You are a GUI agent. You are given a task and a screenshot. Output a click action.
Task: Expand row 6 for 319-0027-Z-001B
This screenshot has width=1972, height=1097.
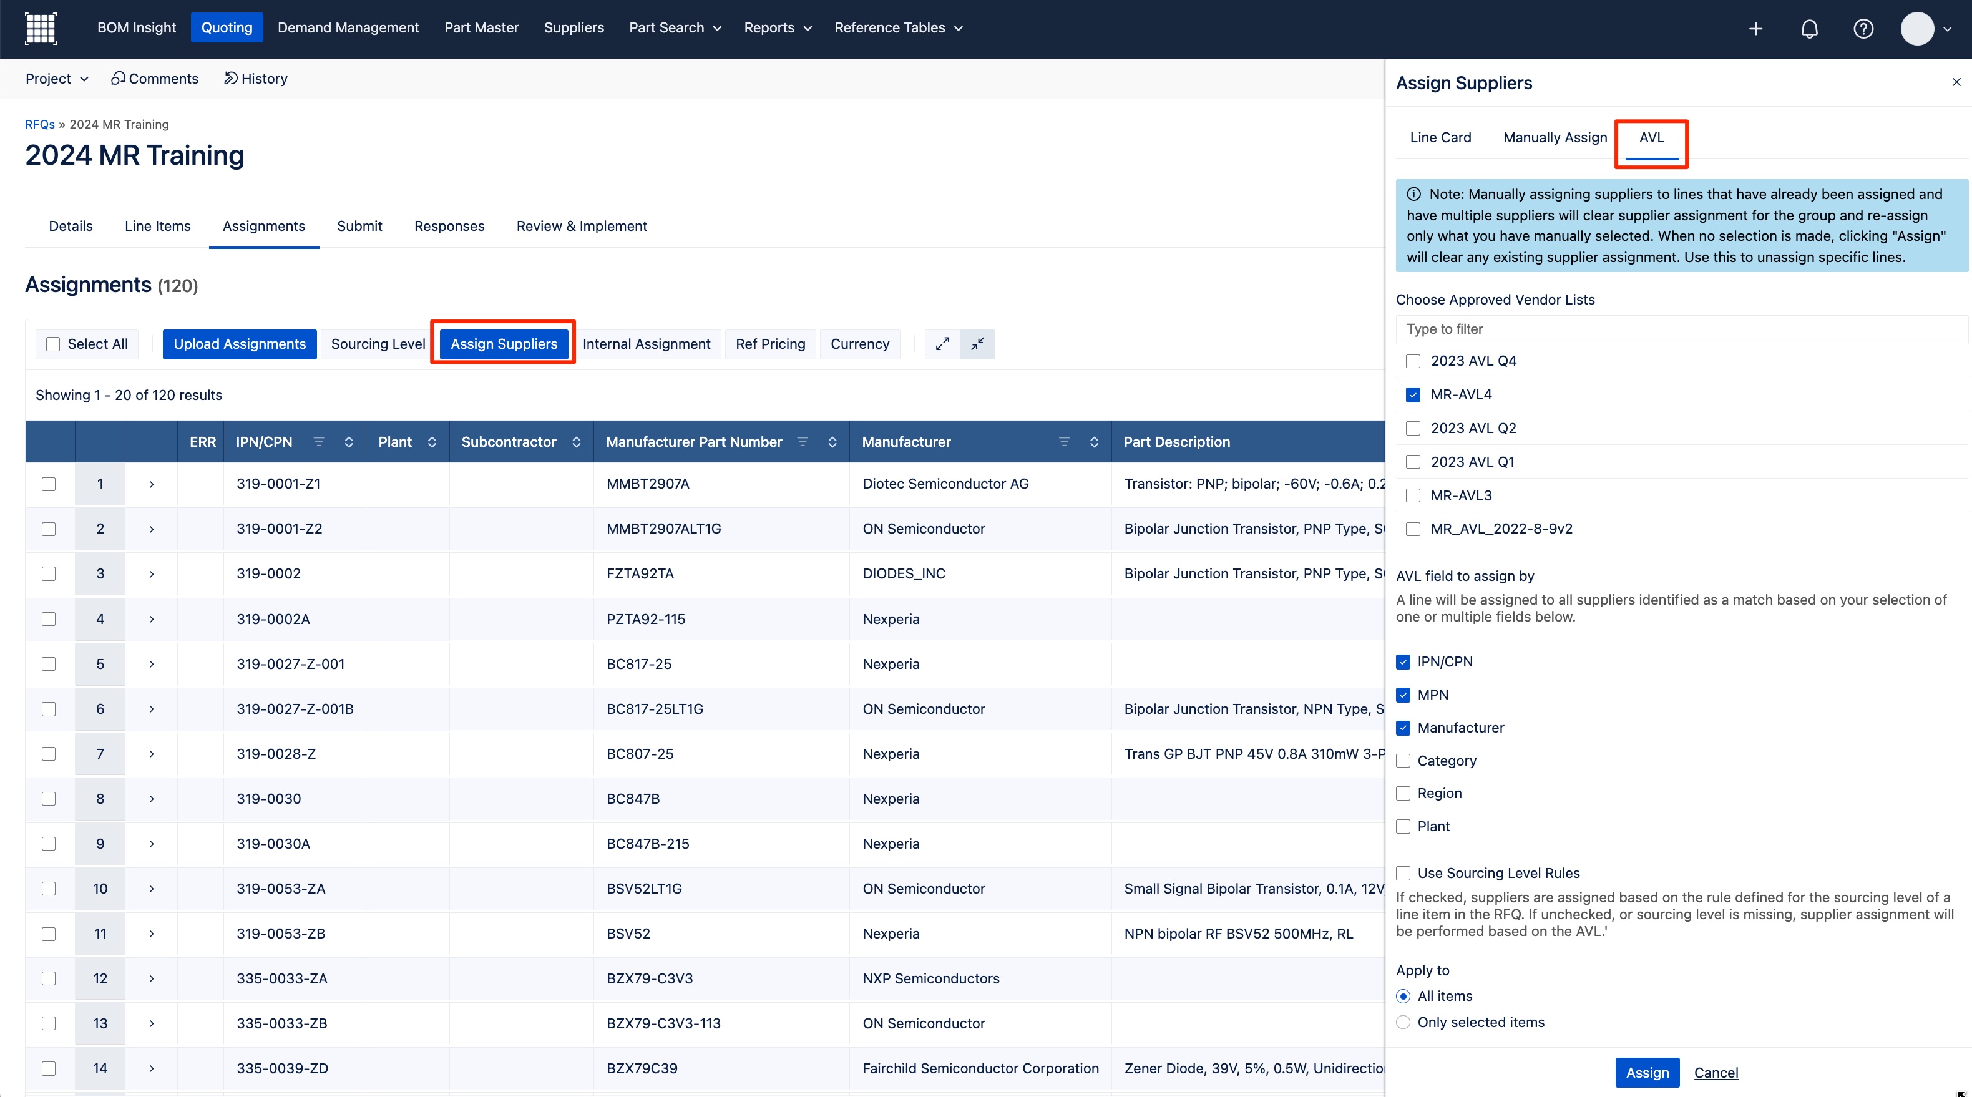[152, 709]
